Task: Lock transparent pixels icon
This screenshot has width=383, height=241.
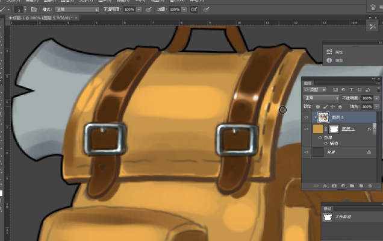Action: [318, 107]
